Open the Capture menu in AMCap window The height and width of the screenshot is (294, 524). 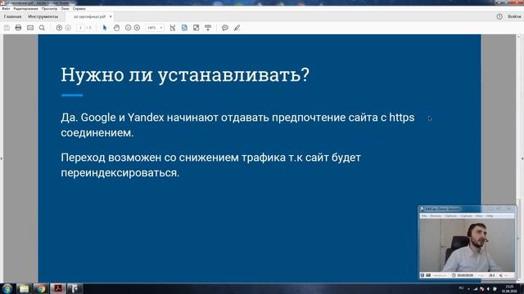466,216
